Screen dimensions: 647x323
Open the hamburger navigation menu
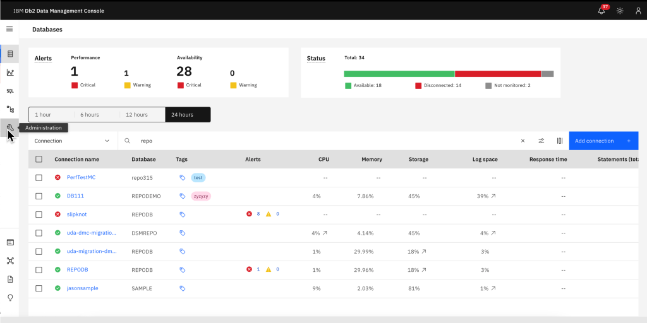pyautogui.click(x=9, y=29)
